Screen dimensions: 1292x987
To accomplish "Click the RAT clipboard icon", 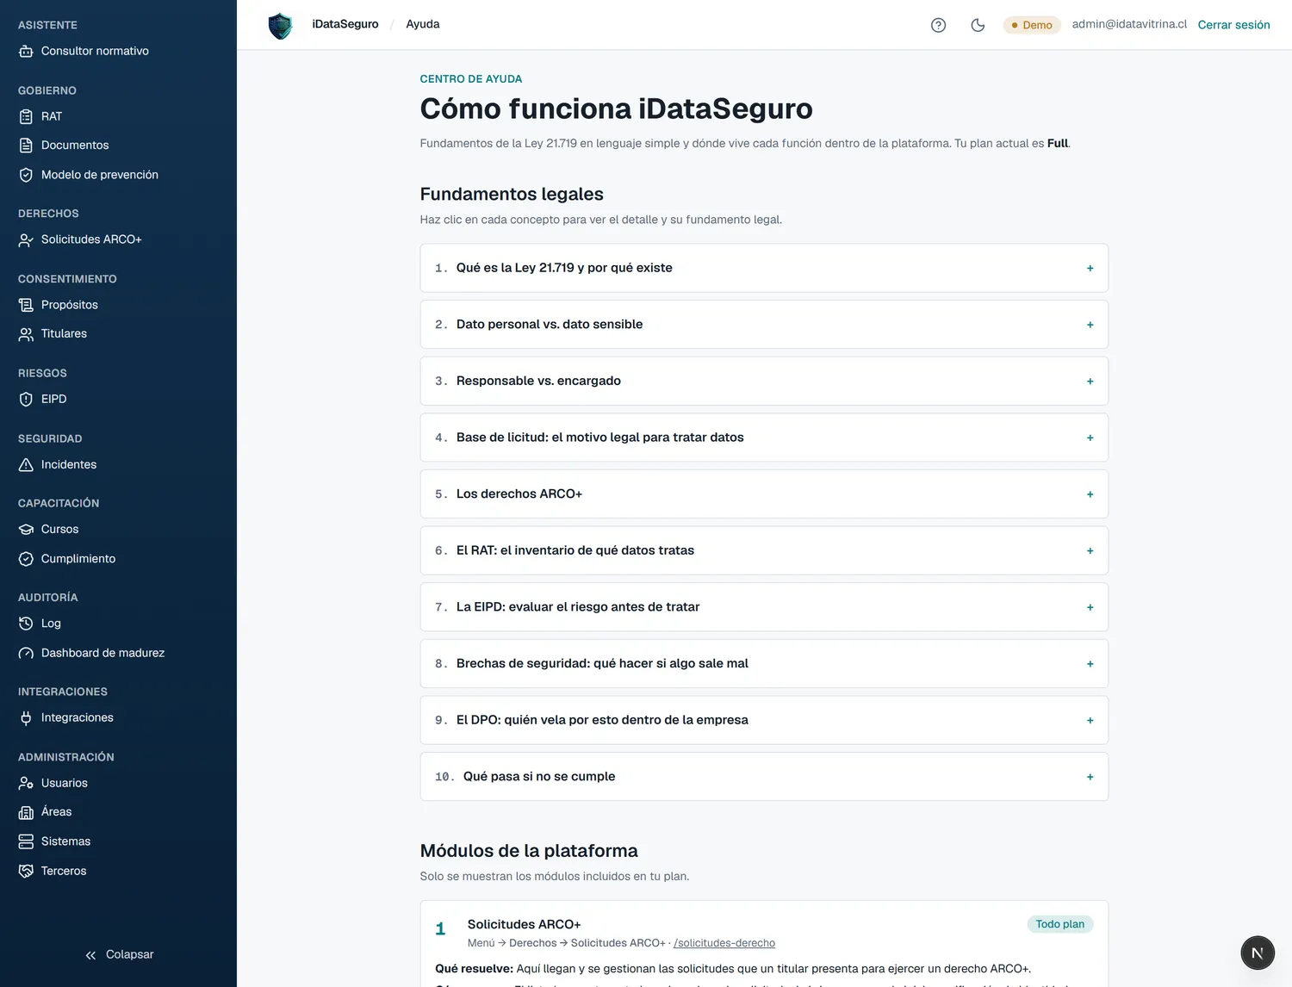I will tap(26, 116).
